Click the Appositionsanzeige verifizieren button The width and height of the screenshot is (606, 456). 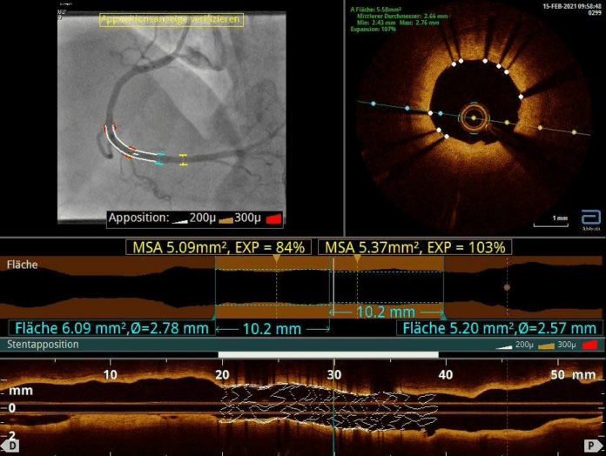[172, 20]
